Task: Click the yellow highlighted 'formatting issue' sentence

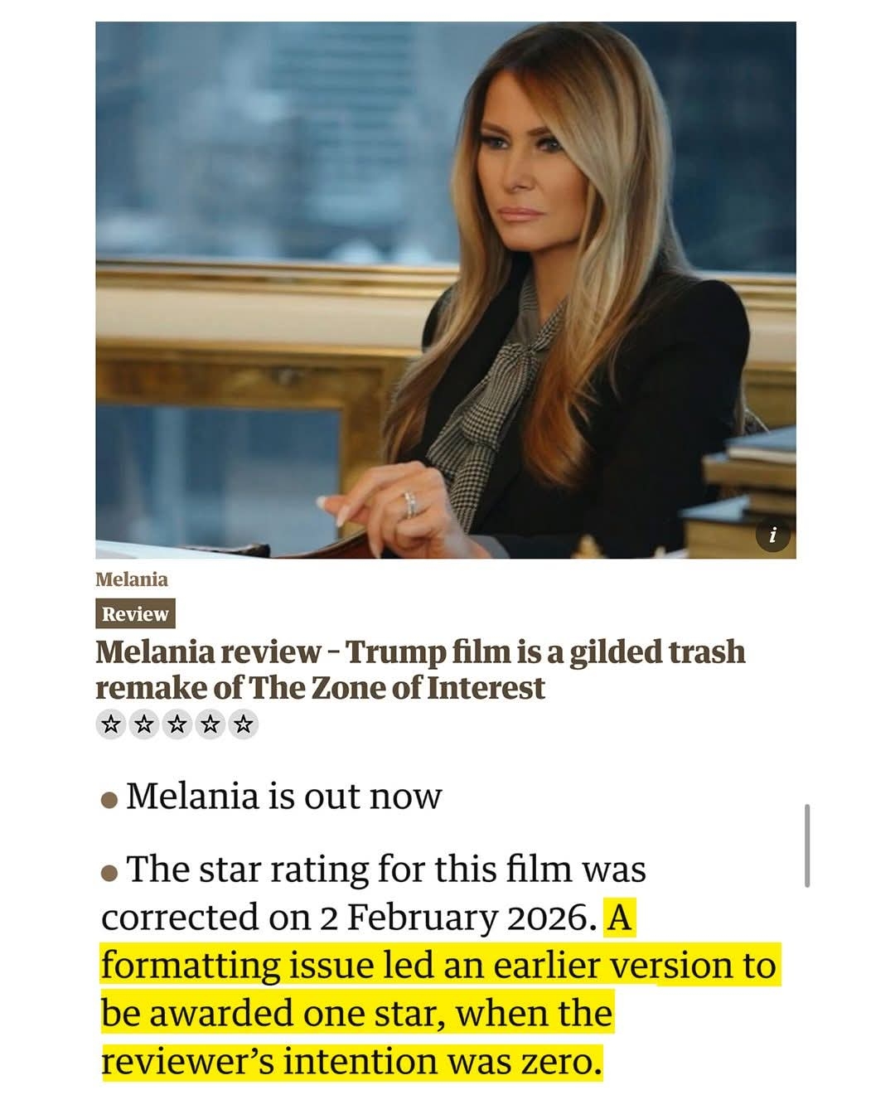Action: click(438, 990)
